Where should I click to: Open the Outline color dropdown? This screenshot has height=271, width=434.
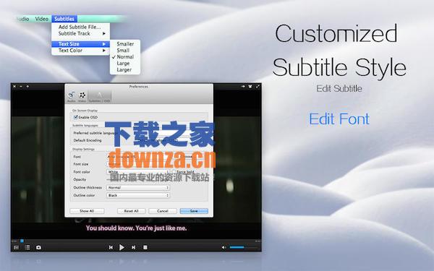click(x=138, y=195)
